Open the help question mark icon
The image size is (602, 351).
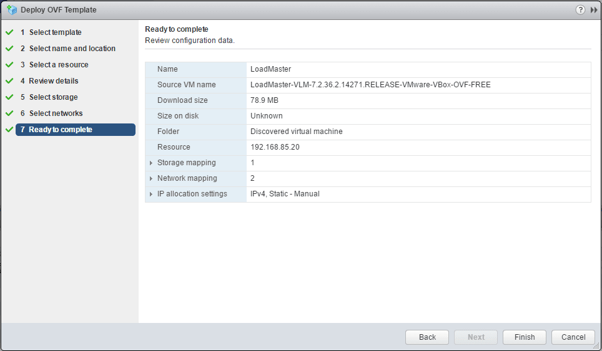580,9
